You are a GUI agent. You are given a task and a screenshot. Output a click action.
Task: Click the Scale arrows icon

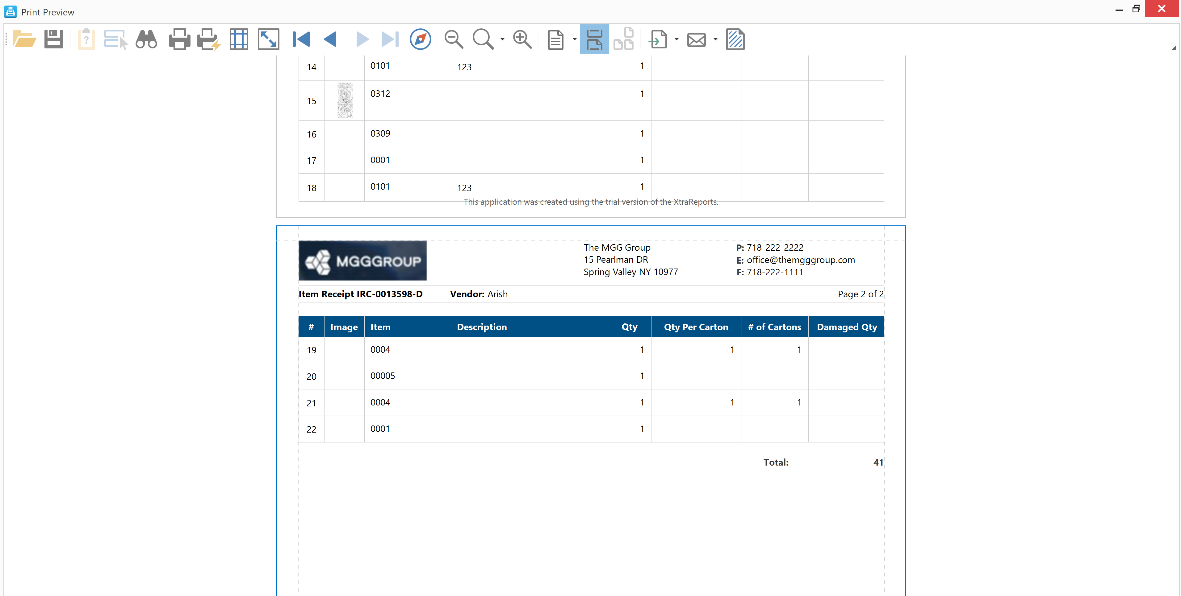[268, 39]
